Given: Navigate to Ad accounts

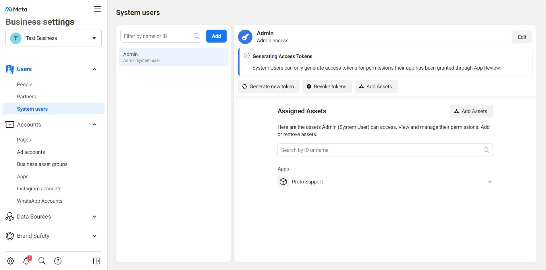Looking at the screenshot, I should pos(31,152).
